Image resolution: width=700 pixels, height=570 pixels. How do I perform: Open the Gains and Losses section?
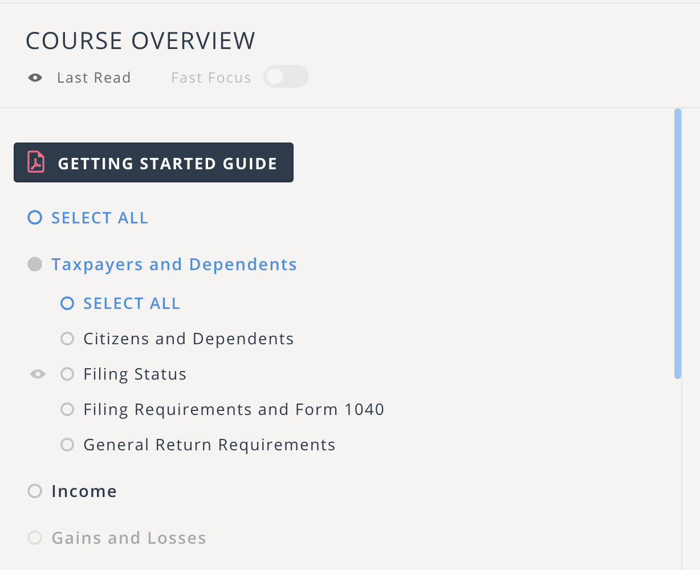click(x=129, y=538)
